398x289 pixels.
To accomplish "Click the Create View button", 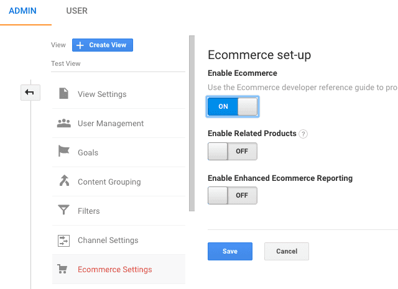I will click(x=103, y=45).
